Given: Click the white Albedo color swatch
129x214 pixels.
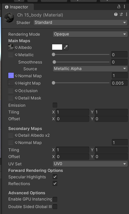Looking at the screenshot, I should pos(57,47).
